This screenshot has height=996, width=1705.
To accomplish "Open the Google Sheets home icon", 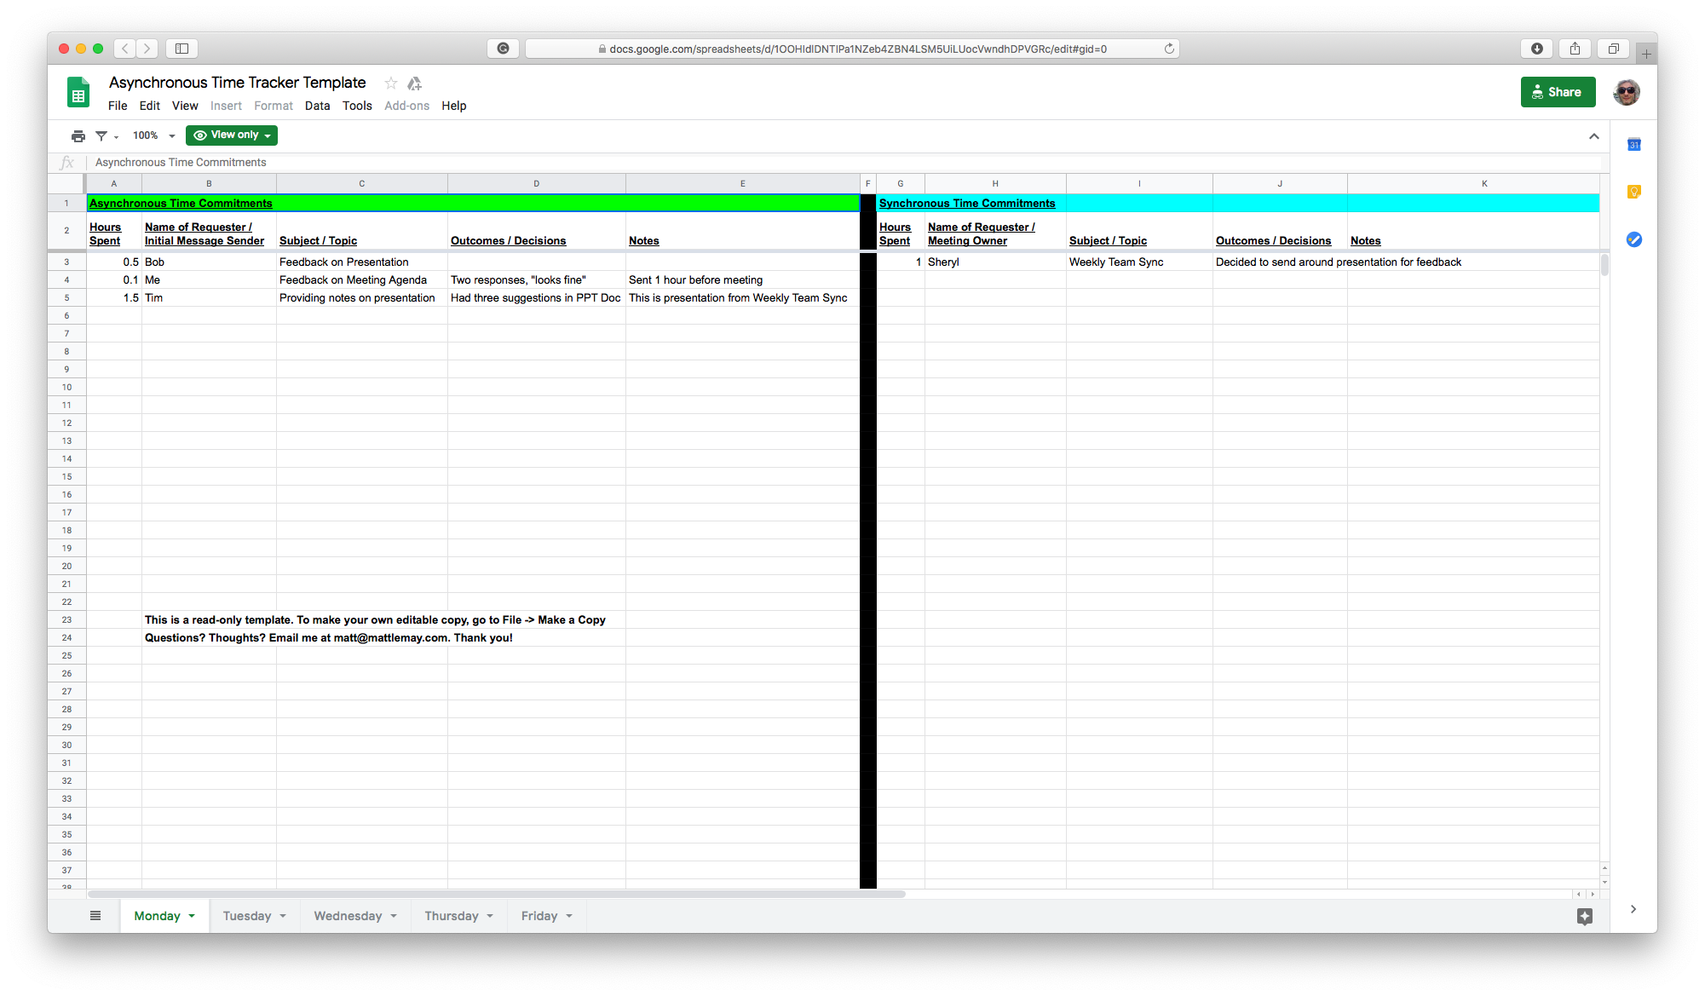I will [x=78, y=93].
